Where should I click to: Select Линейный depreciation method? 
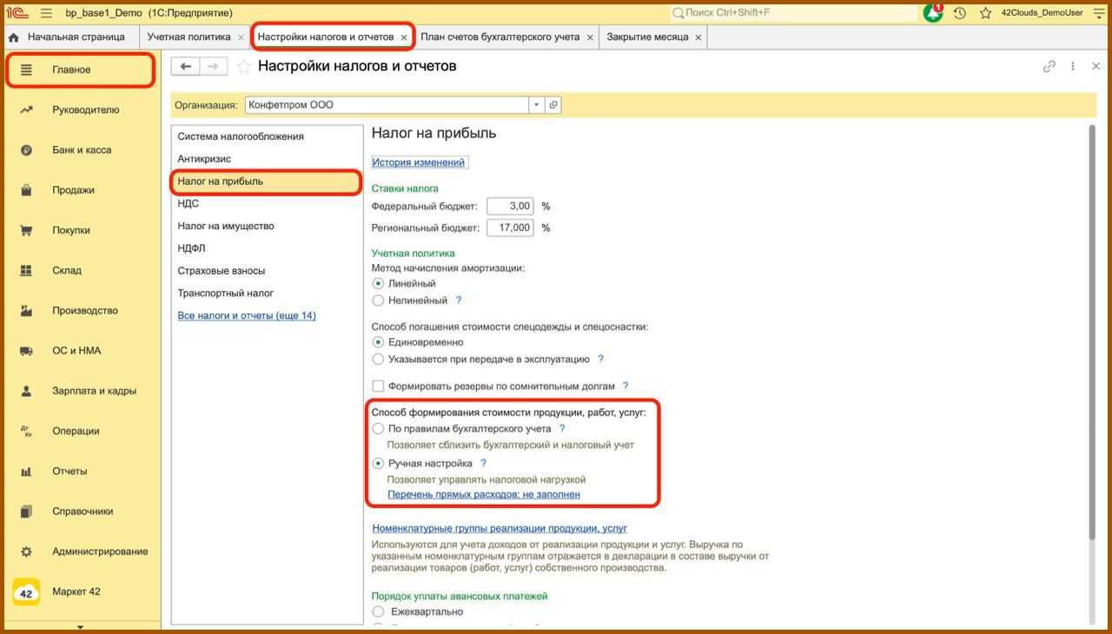(x=378, y=284)
